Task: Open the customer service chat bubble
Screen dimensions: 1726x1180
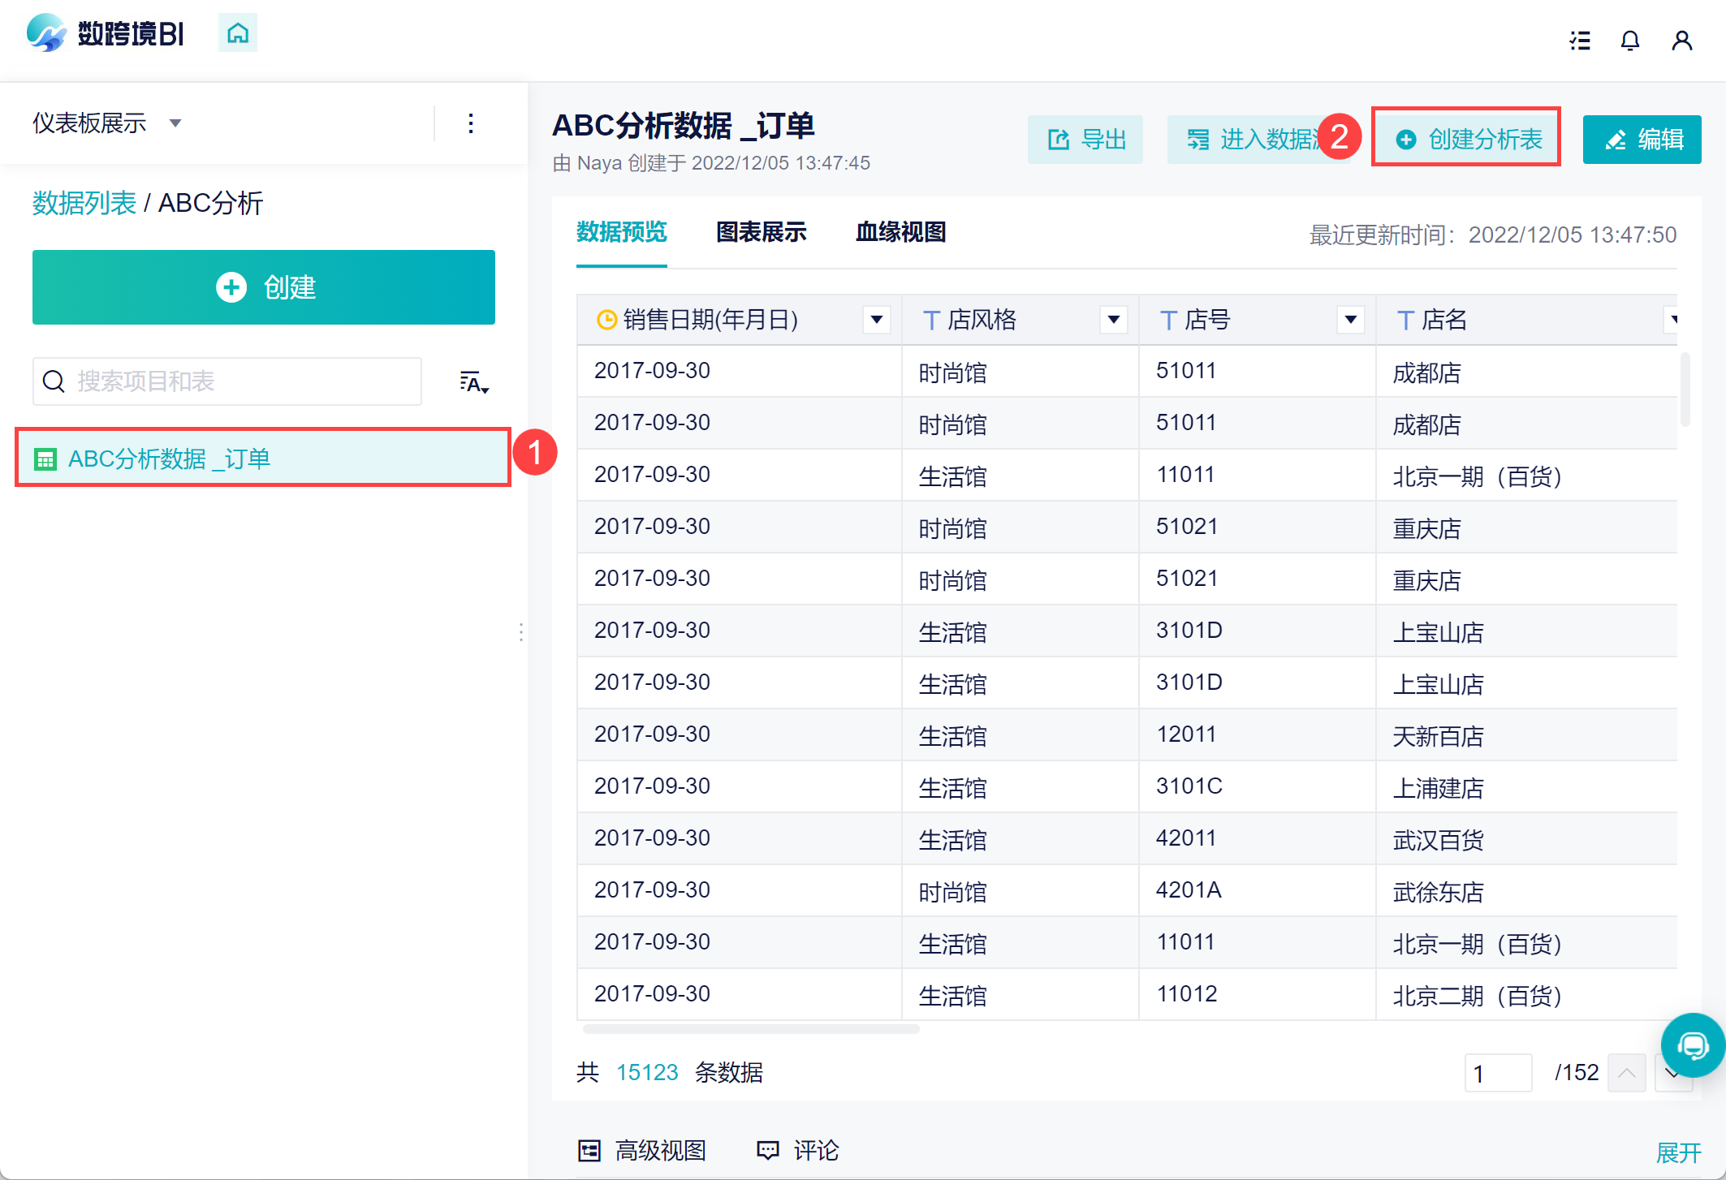Action: (x=1692, y=1045)
